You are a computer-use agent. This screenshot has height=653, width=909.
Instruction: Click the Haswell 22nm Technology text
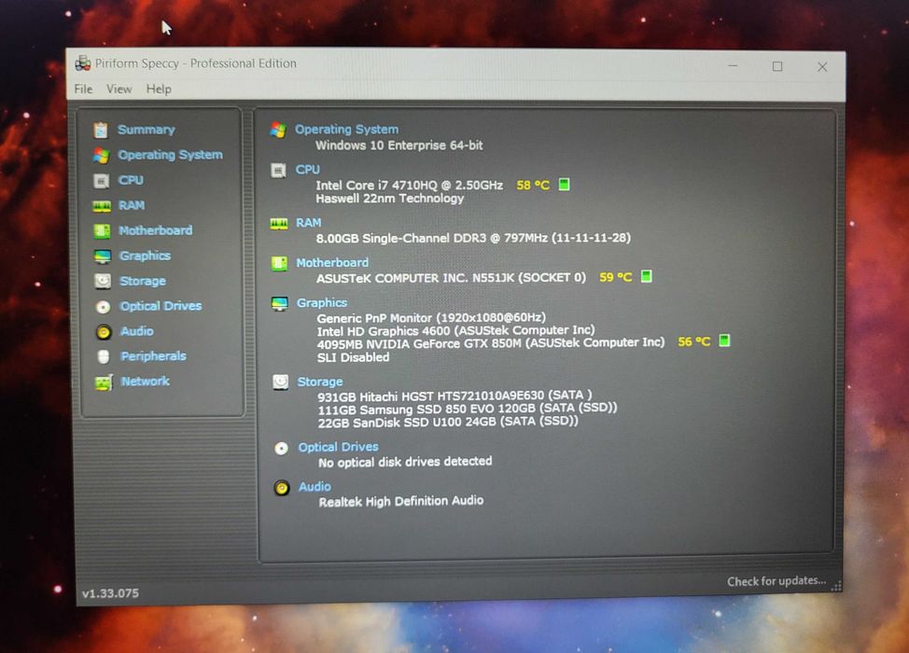click(389, 198)
